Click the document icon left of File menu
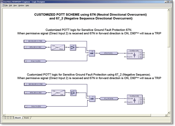Screen dimensions: 175x126 3,5
